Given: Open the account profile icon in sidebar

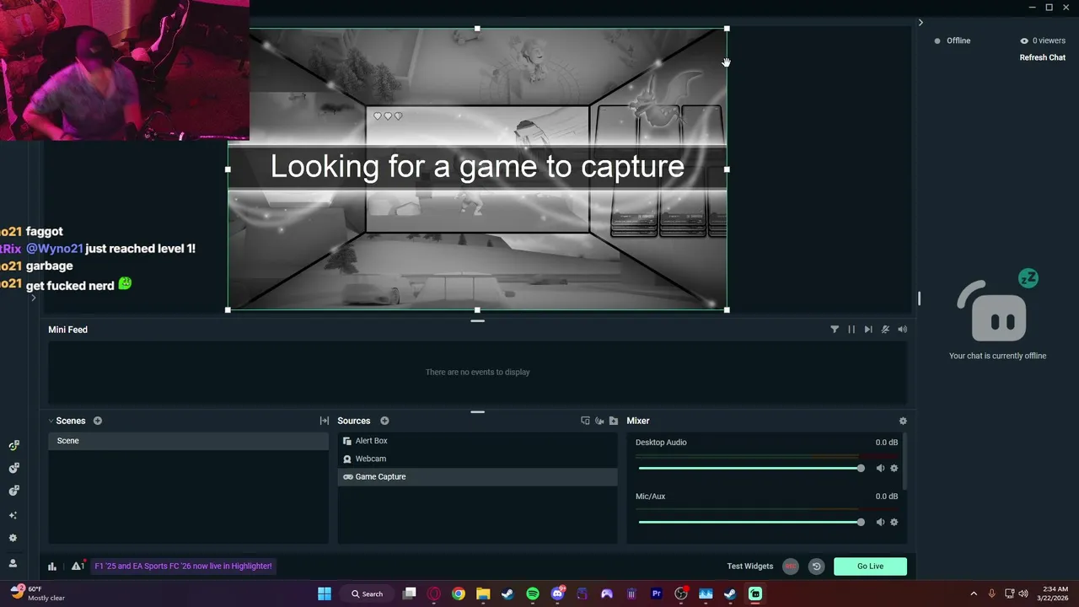Looking at the screenshot, I should click(13, 563).
